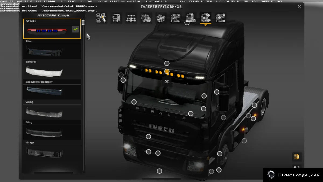Select the exterior accessories tab with orange underline

point(206,18)
